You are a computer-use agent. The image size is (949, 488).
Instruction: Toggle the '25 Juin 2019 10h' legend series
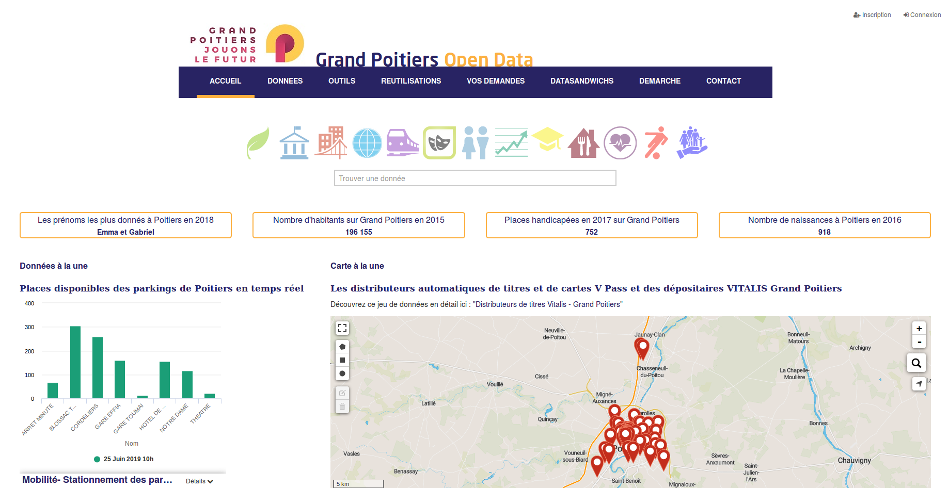124,459
